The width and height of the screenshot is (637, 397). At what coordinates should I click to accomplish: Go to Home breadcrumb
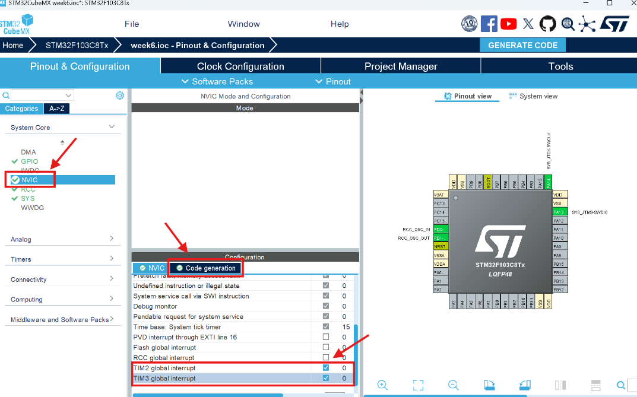point(13,45)
